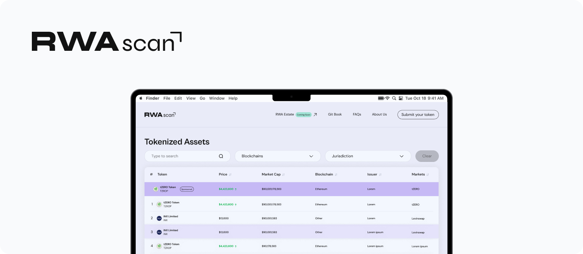Click the Markets column header label

coord(418,175)
